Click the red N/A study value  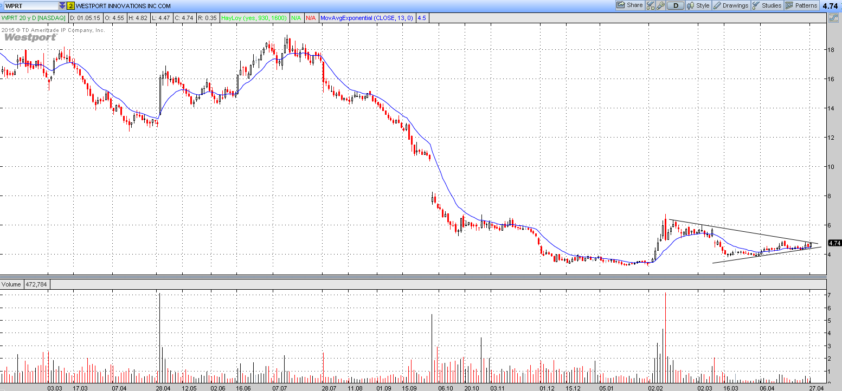(x=311, y=18)
